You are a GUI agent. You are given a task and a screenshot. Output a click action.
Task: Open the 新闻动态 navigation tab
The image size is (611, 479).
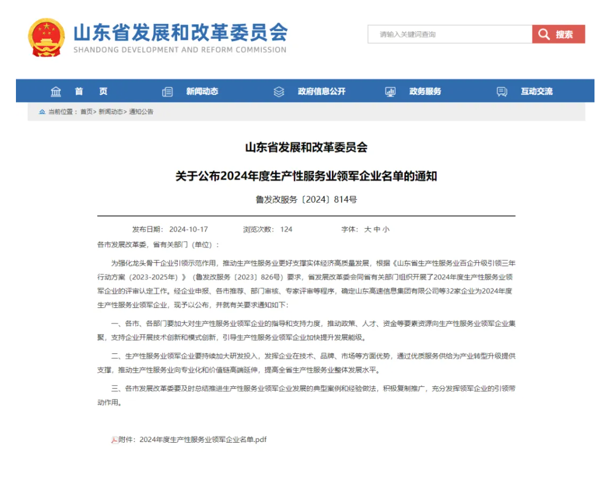point(202,92)
